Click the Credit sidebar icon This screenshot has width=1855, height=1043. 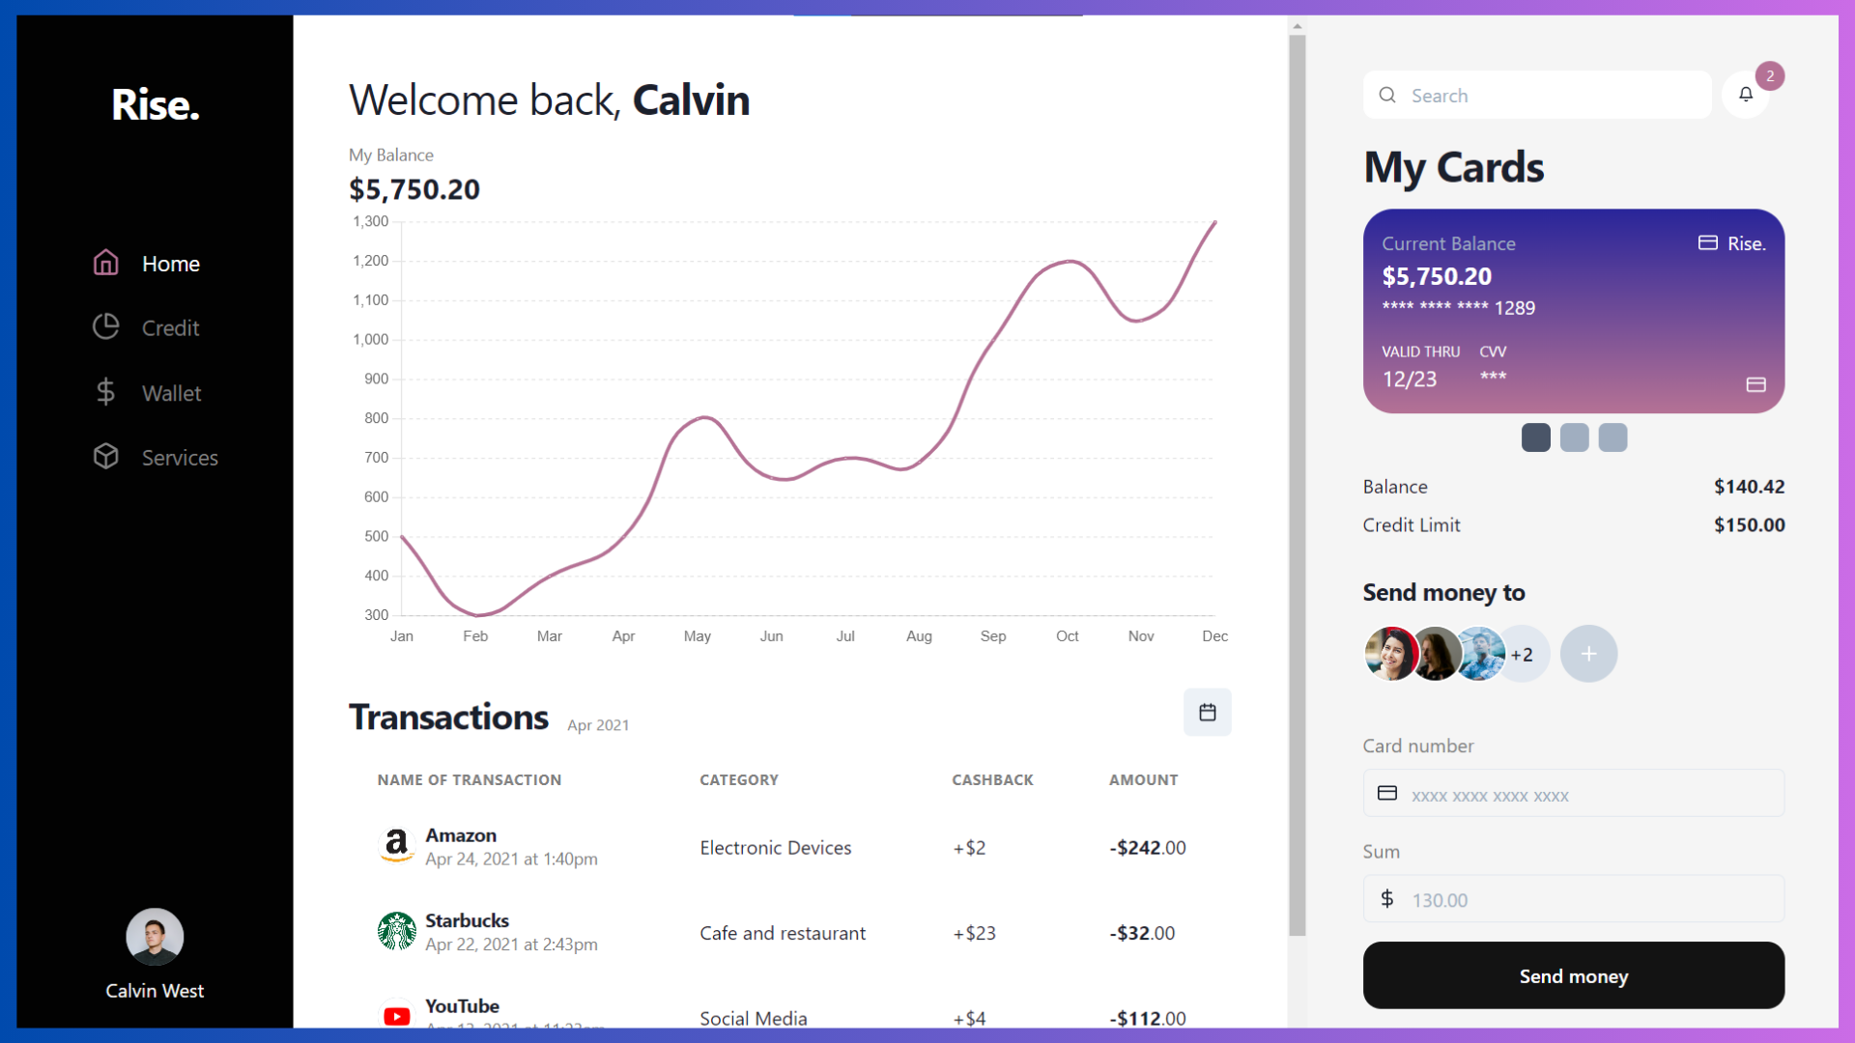point(107,327)
